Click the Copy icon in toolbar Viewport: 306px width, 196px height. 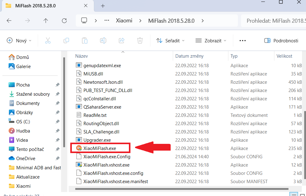66,40
